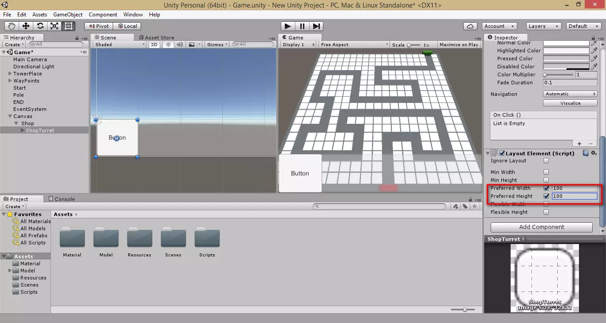Click the Step frame button
Image resolution: width=606 pixels, height=323 pixels.
pyautogui.click(x=316, y=26)
